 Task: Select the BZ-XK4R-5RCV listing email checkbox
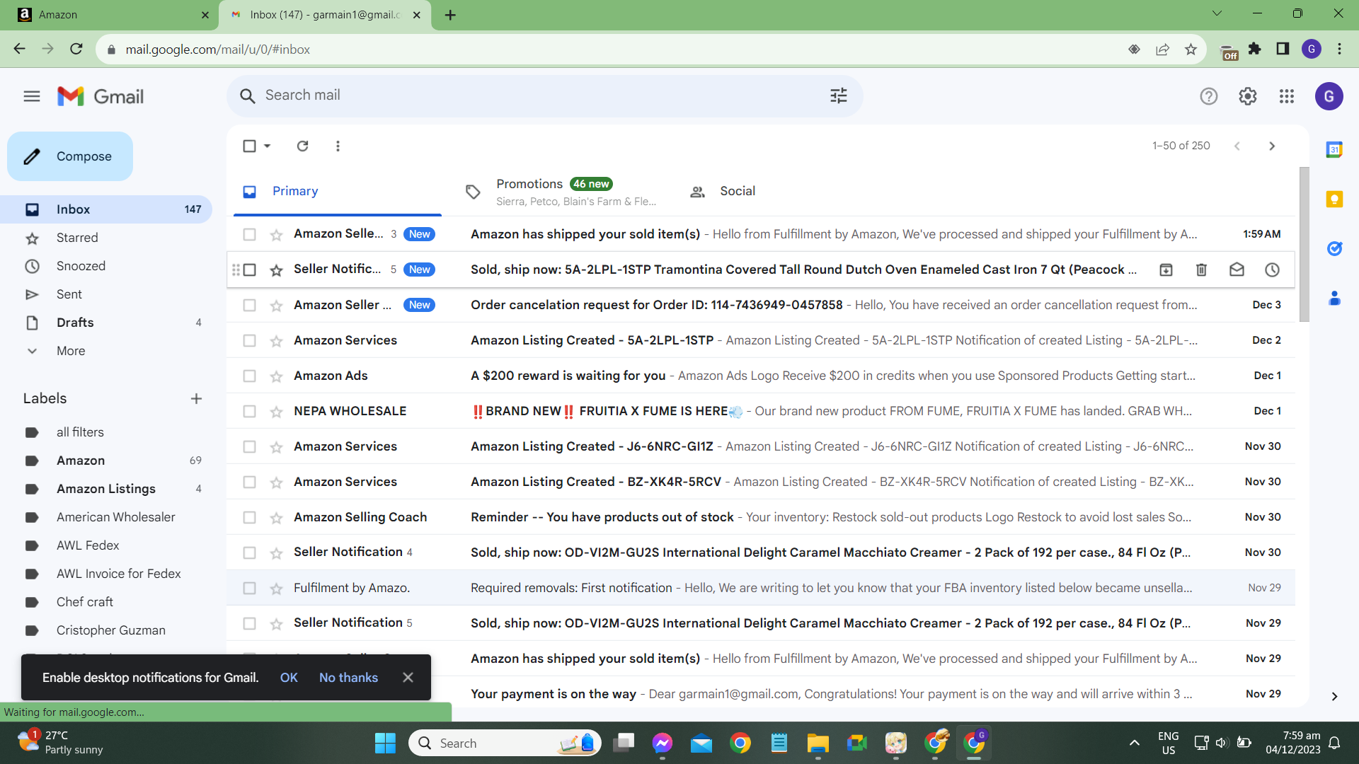[249, 482]
